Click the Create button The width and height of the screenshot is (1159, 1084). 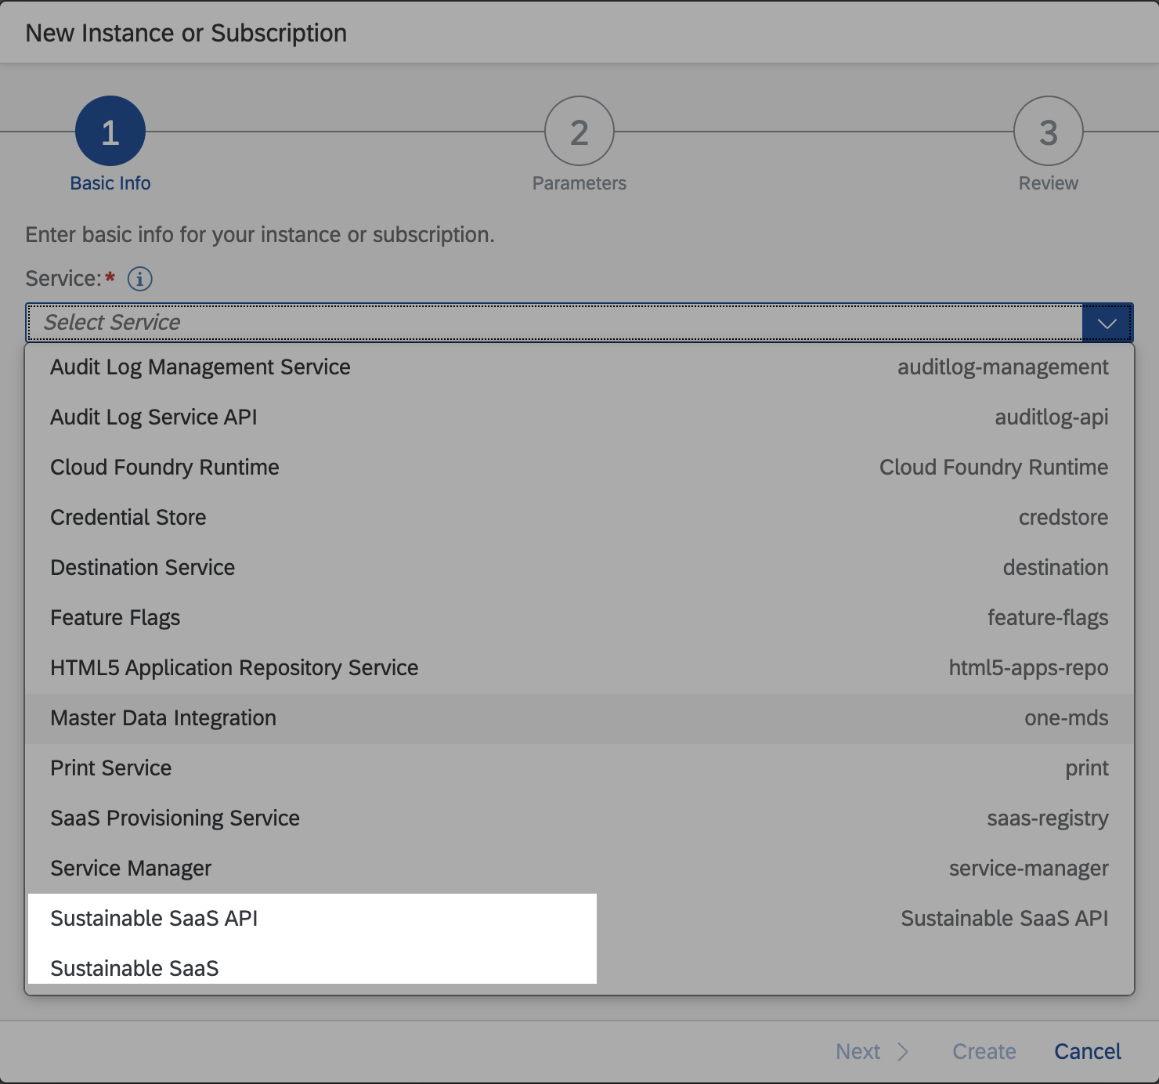click(984, 1051)
